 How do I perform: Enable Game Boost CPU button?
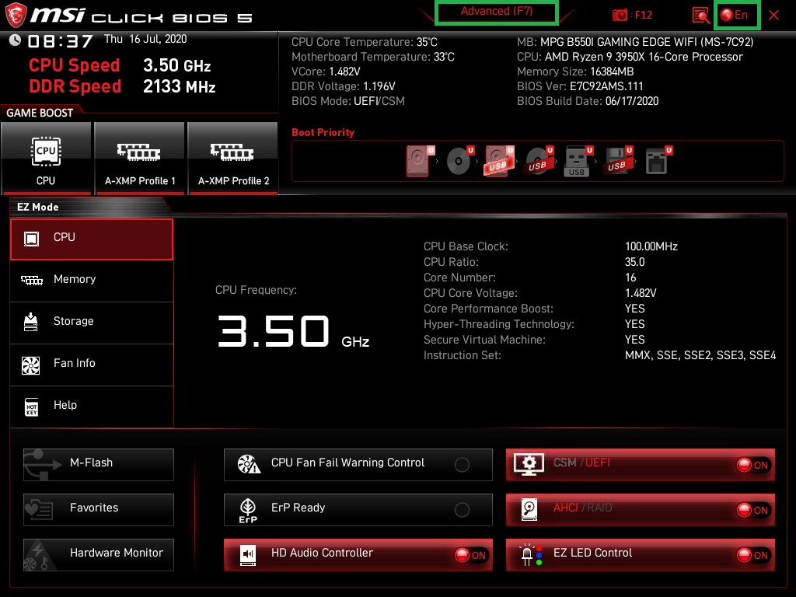click(46, 159)
